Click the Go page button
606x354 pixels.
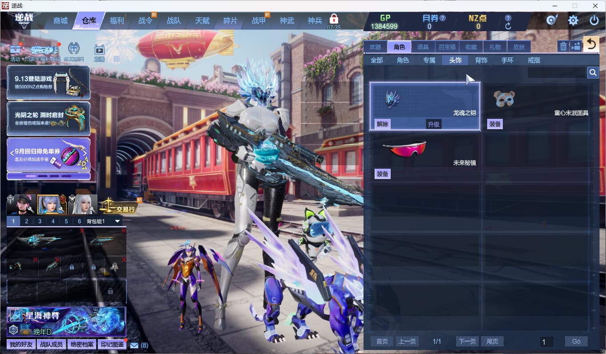click(577, 342)
